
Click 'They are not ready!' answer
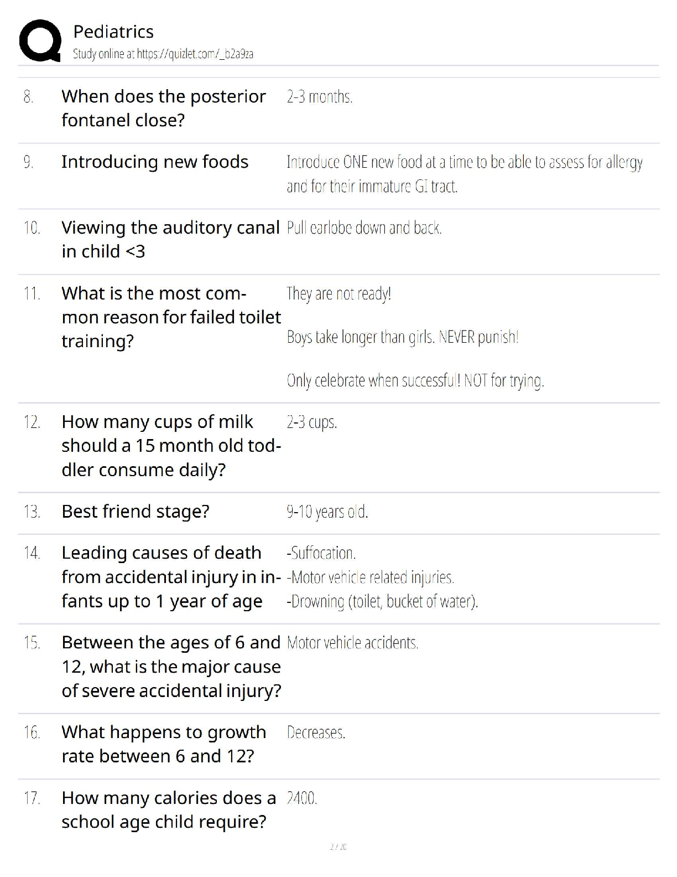[x=338, y=293]
